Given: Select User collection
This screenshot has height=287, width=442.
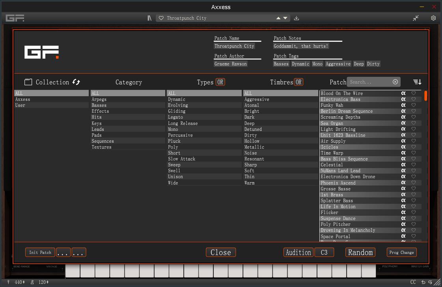Looking at the screenshot, I should click(51, 105).
